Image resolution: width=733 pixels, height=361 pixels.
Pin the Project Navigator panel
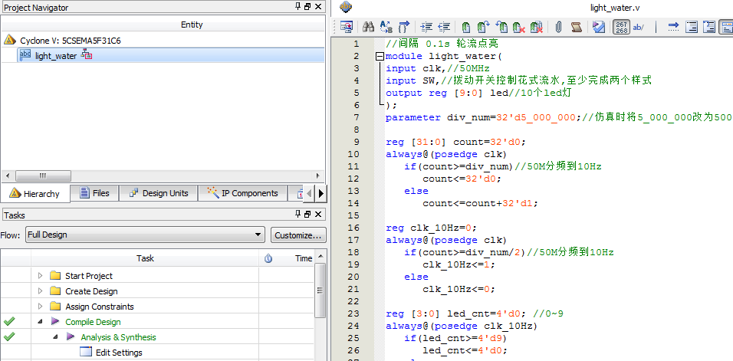[x=297, y=7]
